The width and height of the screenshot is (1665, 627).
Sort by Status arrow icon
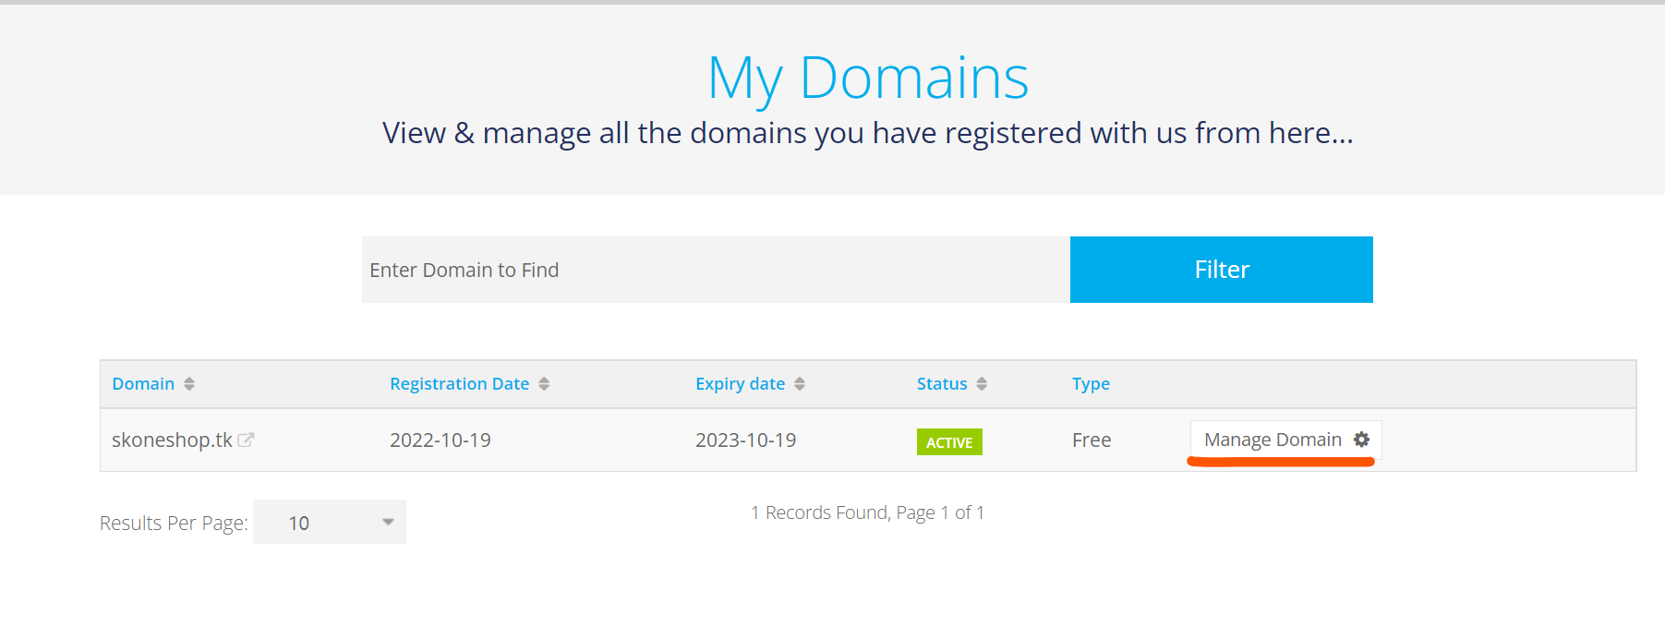coord(982,384)
